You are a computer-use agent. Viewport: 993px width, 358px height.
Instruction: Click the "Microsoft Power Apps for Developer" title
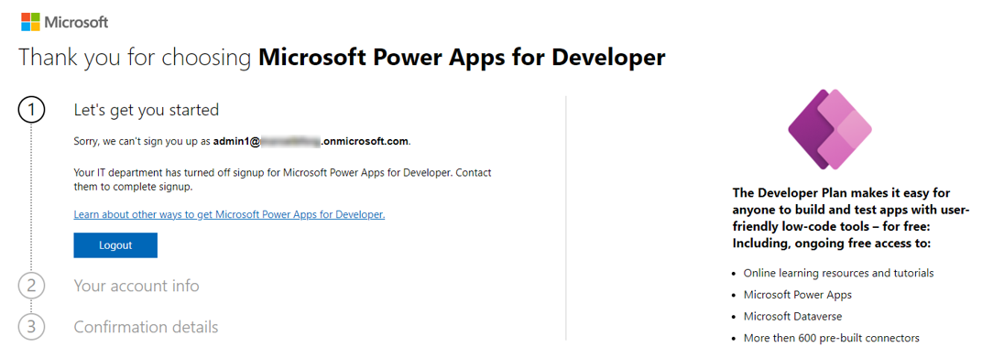pos(463,58)
